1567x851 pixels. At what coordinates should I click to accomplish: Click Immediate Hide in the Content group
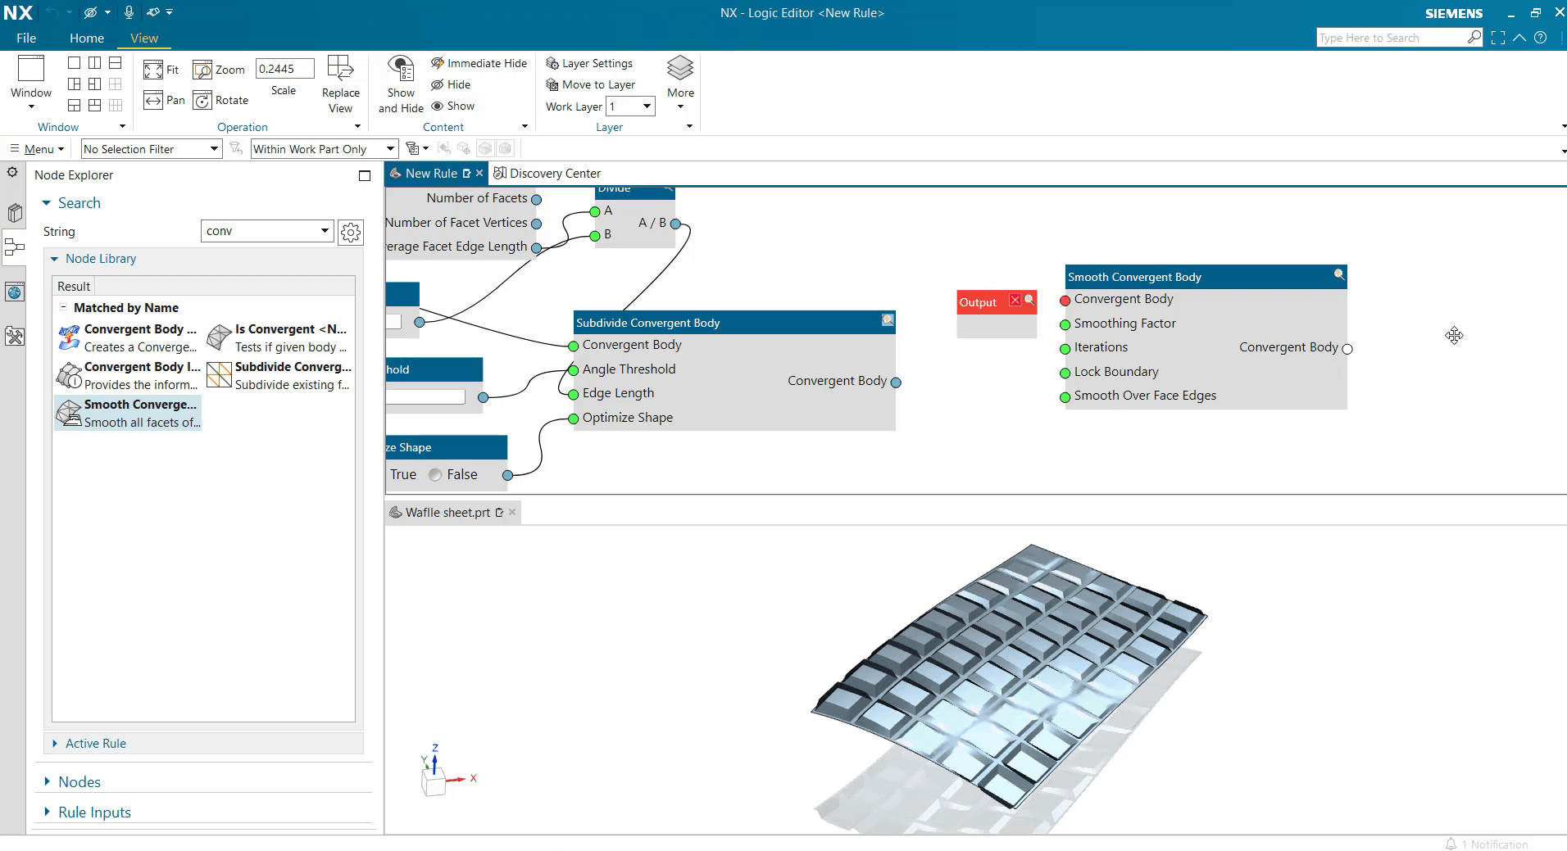pos(479,63)
